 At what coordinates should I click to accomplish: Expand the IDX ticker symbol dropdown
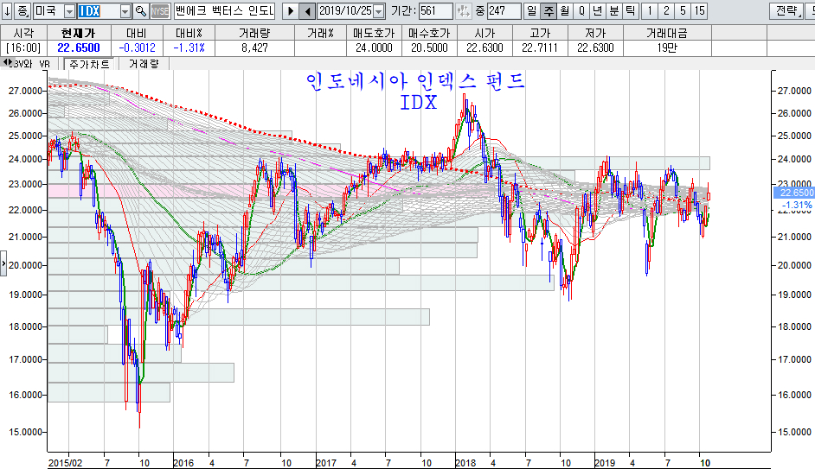[125, 11]
